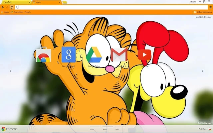Open the Apps bookmark shortcut
Image resolution: width=213 pixels, height=133 pixels.
5,12
